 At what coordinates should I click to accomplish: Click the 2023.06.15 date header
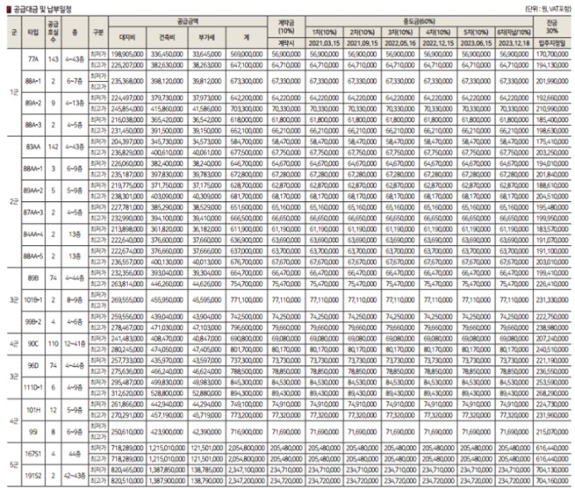pyautogui.click(x=476, y=43)
